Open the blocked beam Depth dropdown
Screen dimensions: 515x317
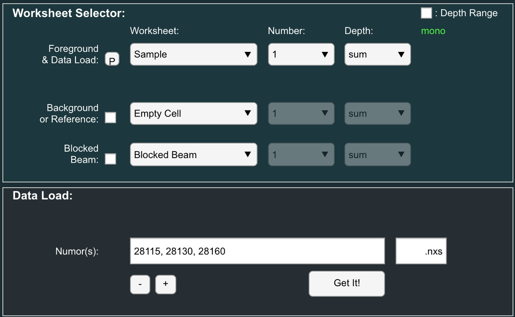pos(377,155)
